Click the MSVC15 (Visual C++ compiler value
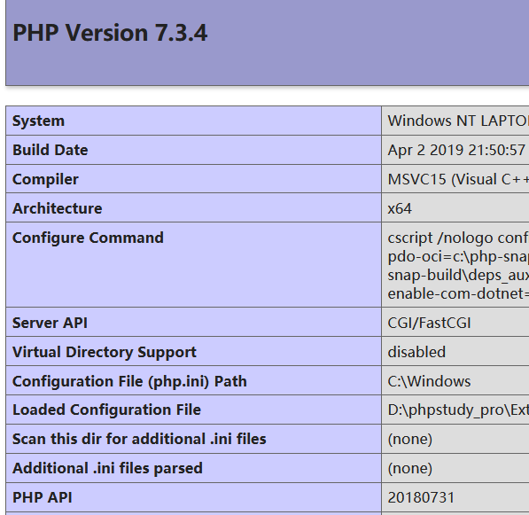The width and height of the screenshot is (529, 515). tap(458, 179)
